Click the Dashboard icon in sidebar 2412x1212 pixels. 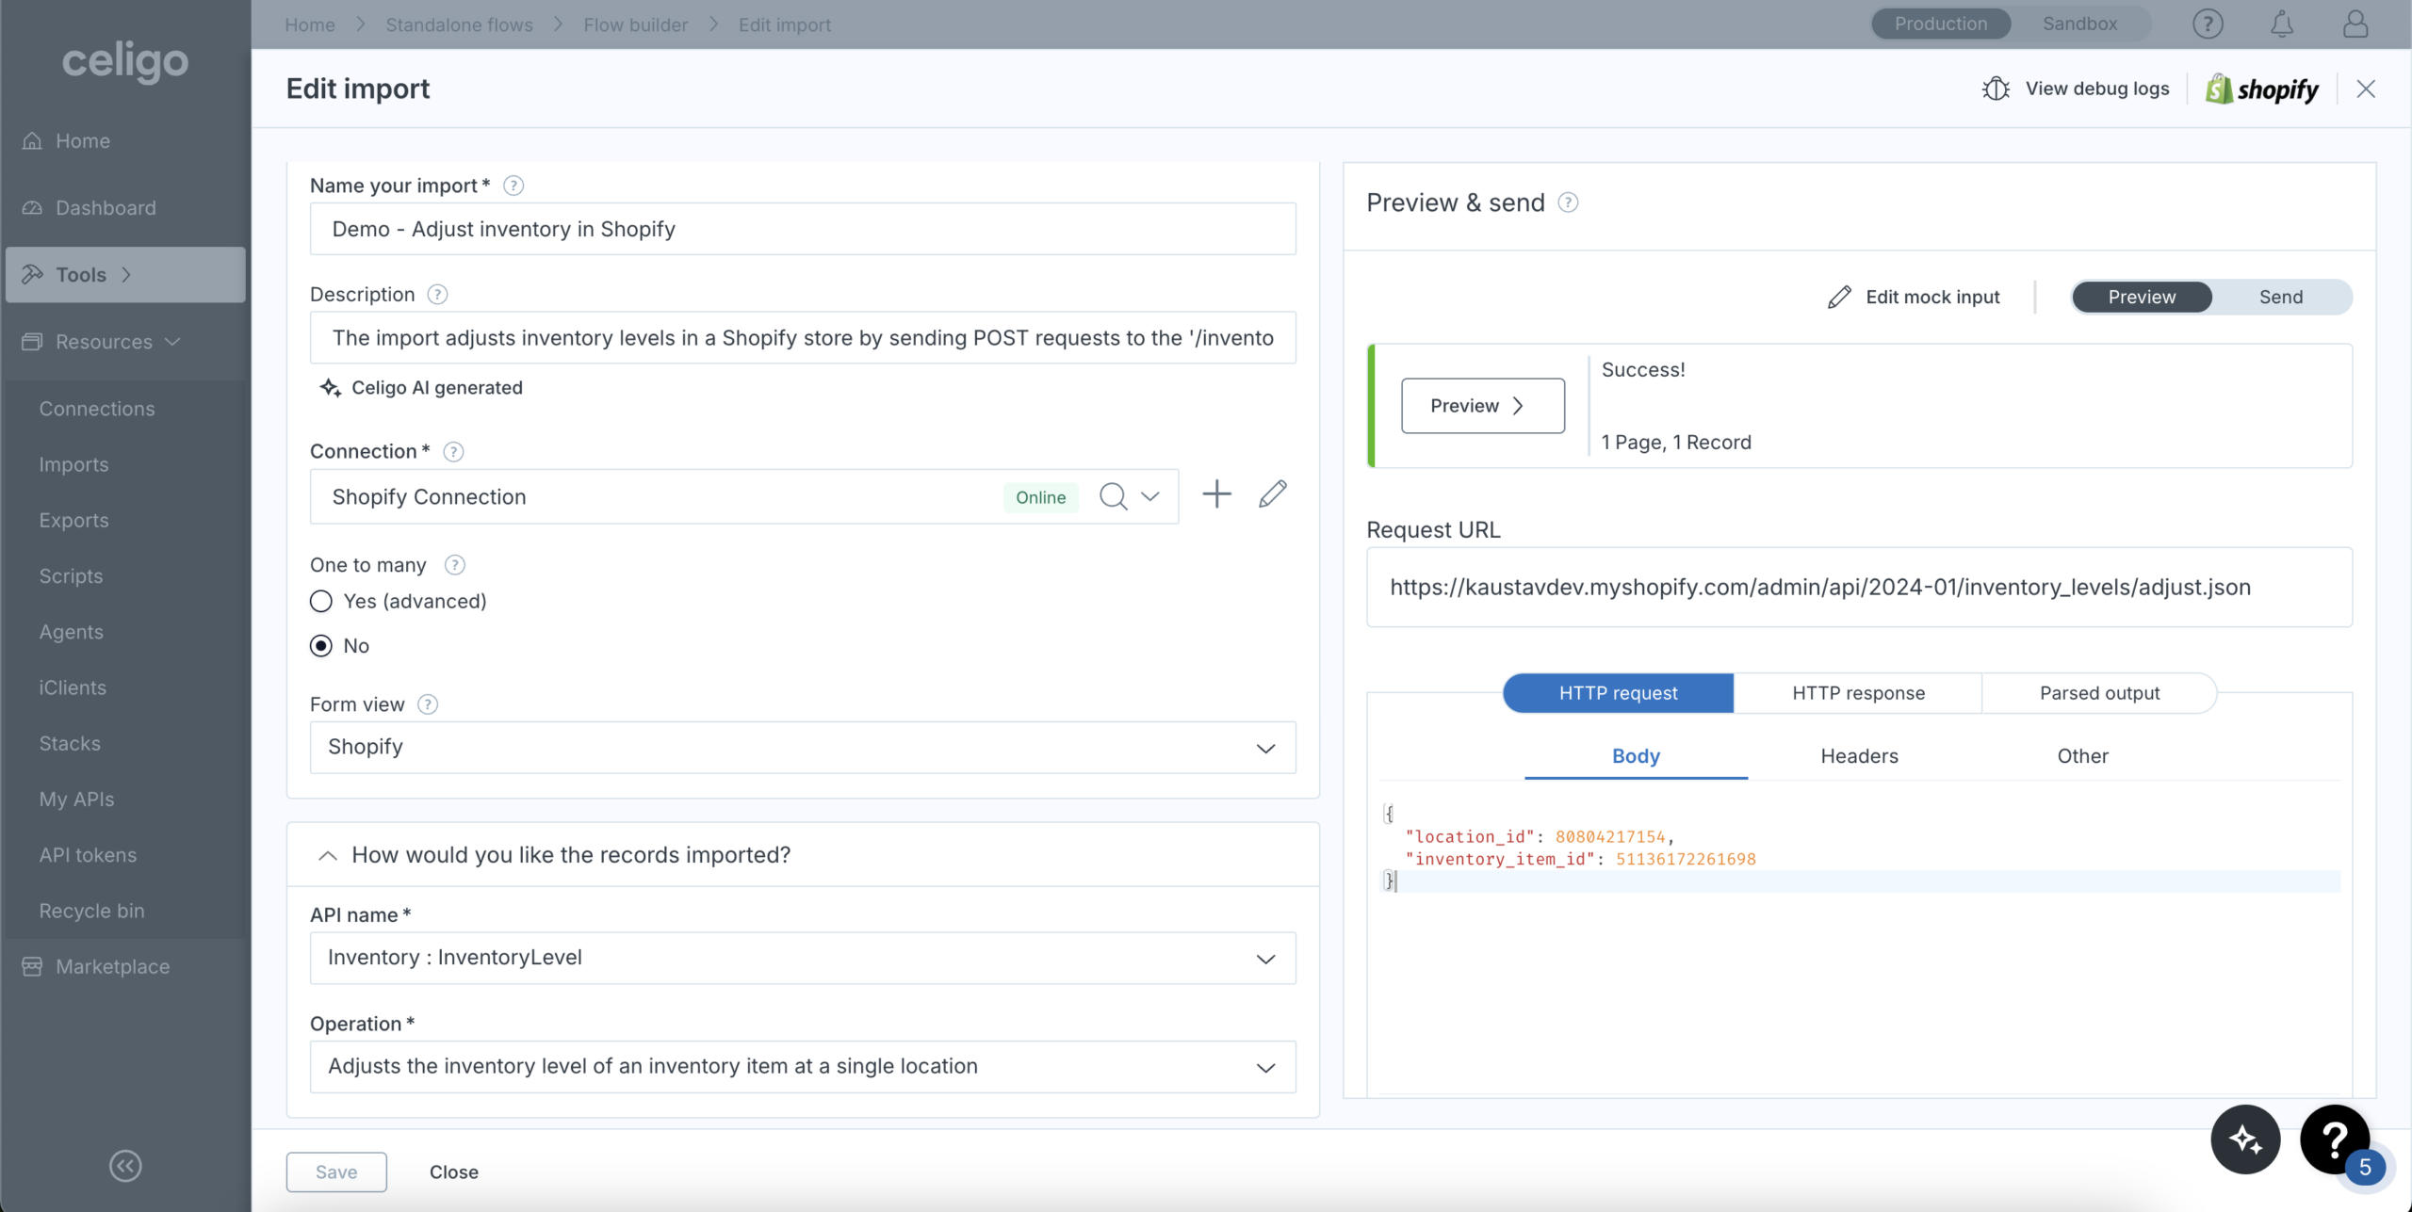(x=32, y=208)
